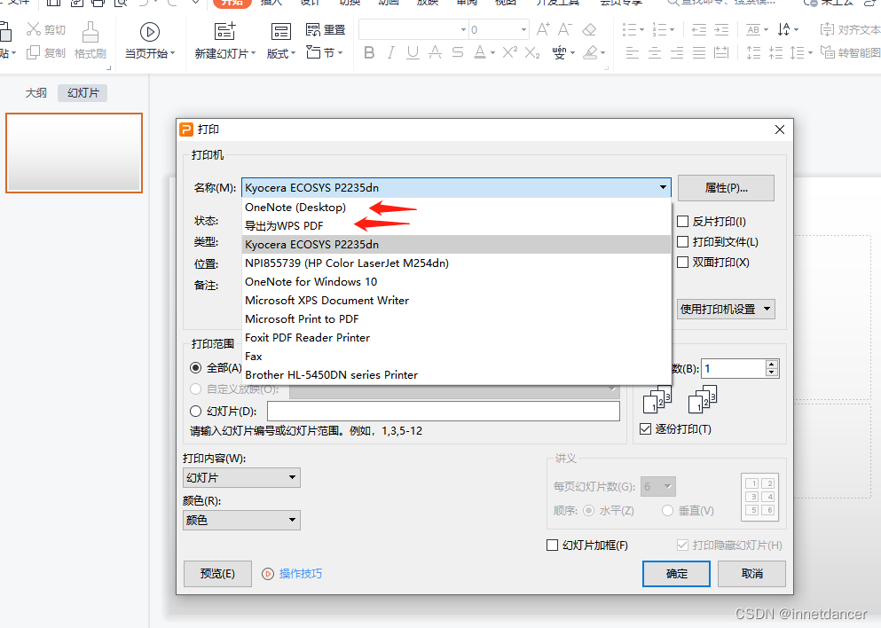Click slide number range input field

444,412
